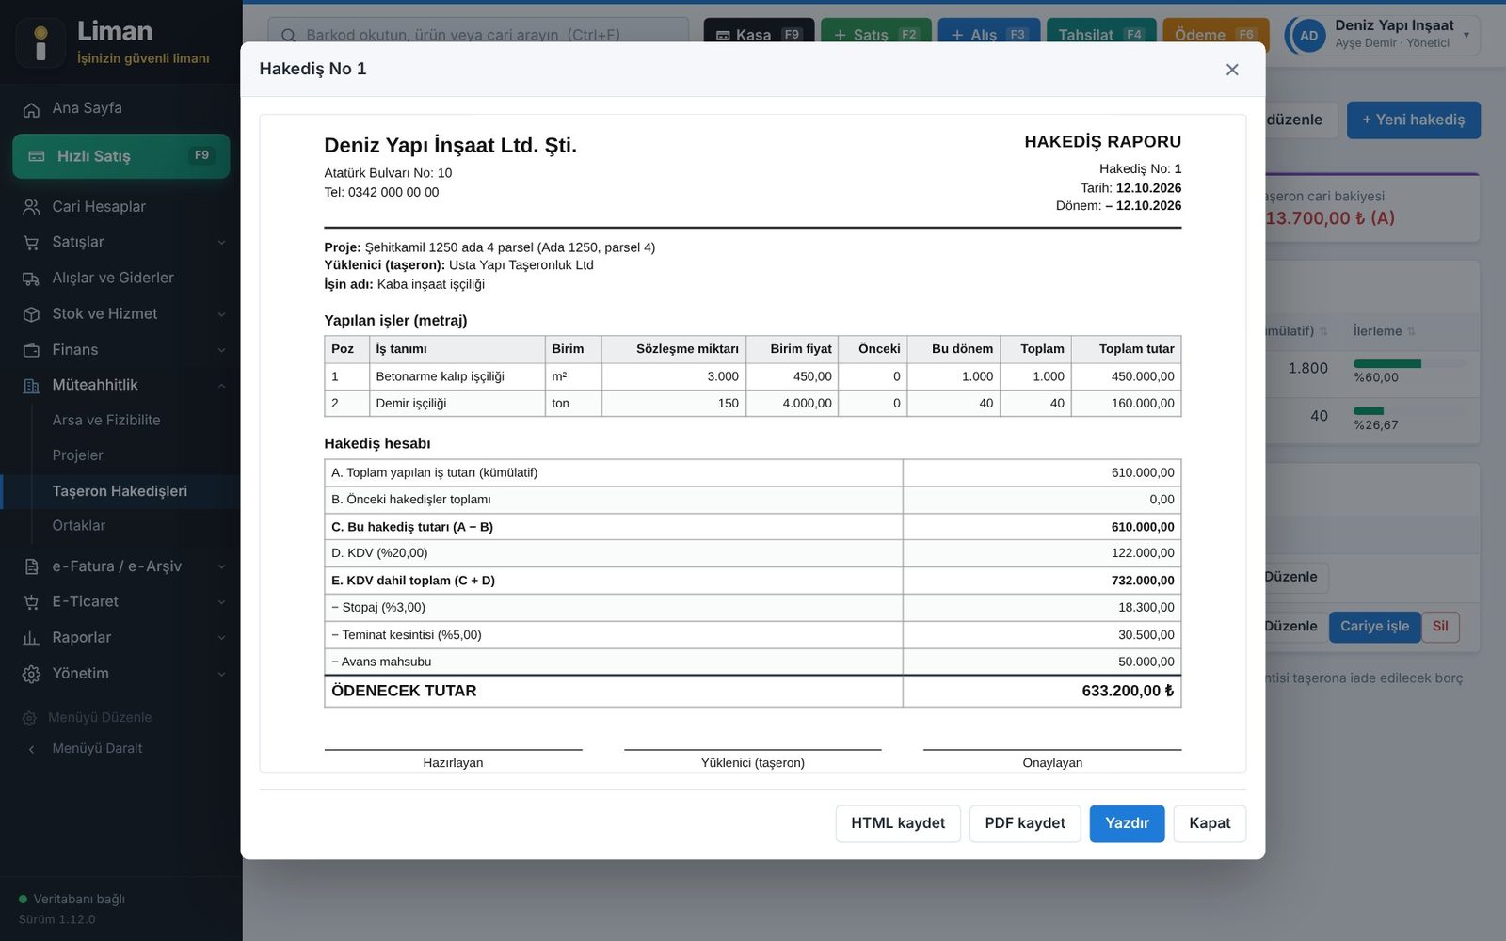
Task: Click the Sil button
Action: point(1440,627)
